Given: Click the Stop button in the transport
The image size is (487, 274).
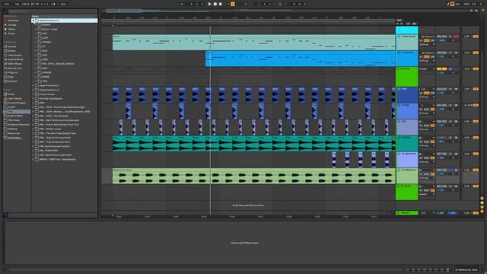Looking at the screenshot, I should pyautogui.click(x=215, y=4).
